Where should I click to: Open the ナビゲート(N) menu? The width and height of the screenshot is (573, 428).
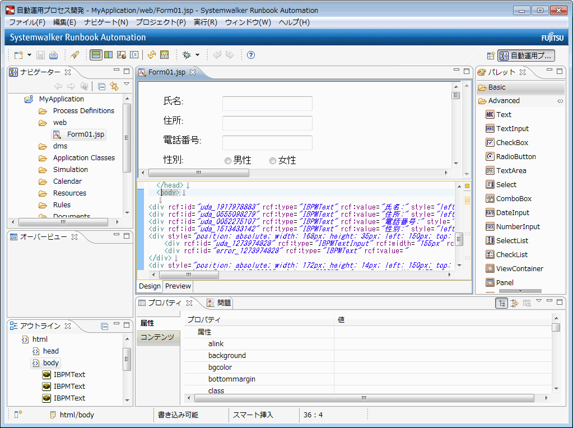tap(106, 22)
